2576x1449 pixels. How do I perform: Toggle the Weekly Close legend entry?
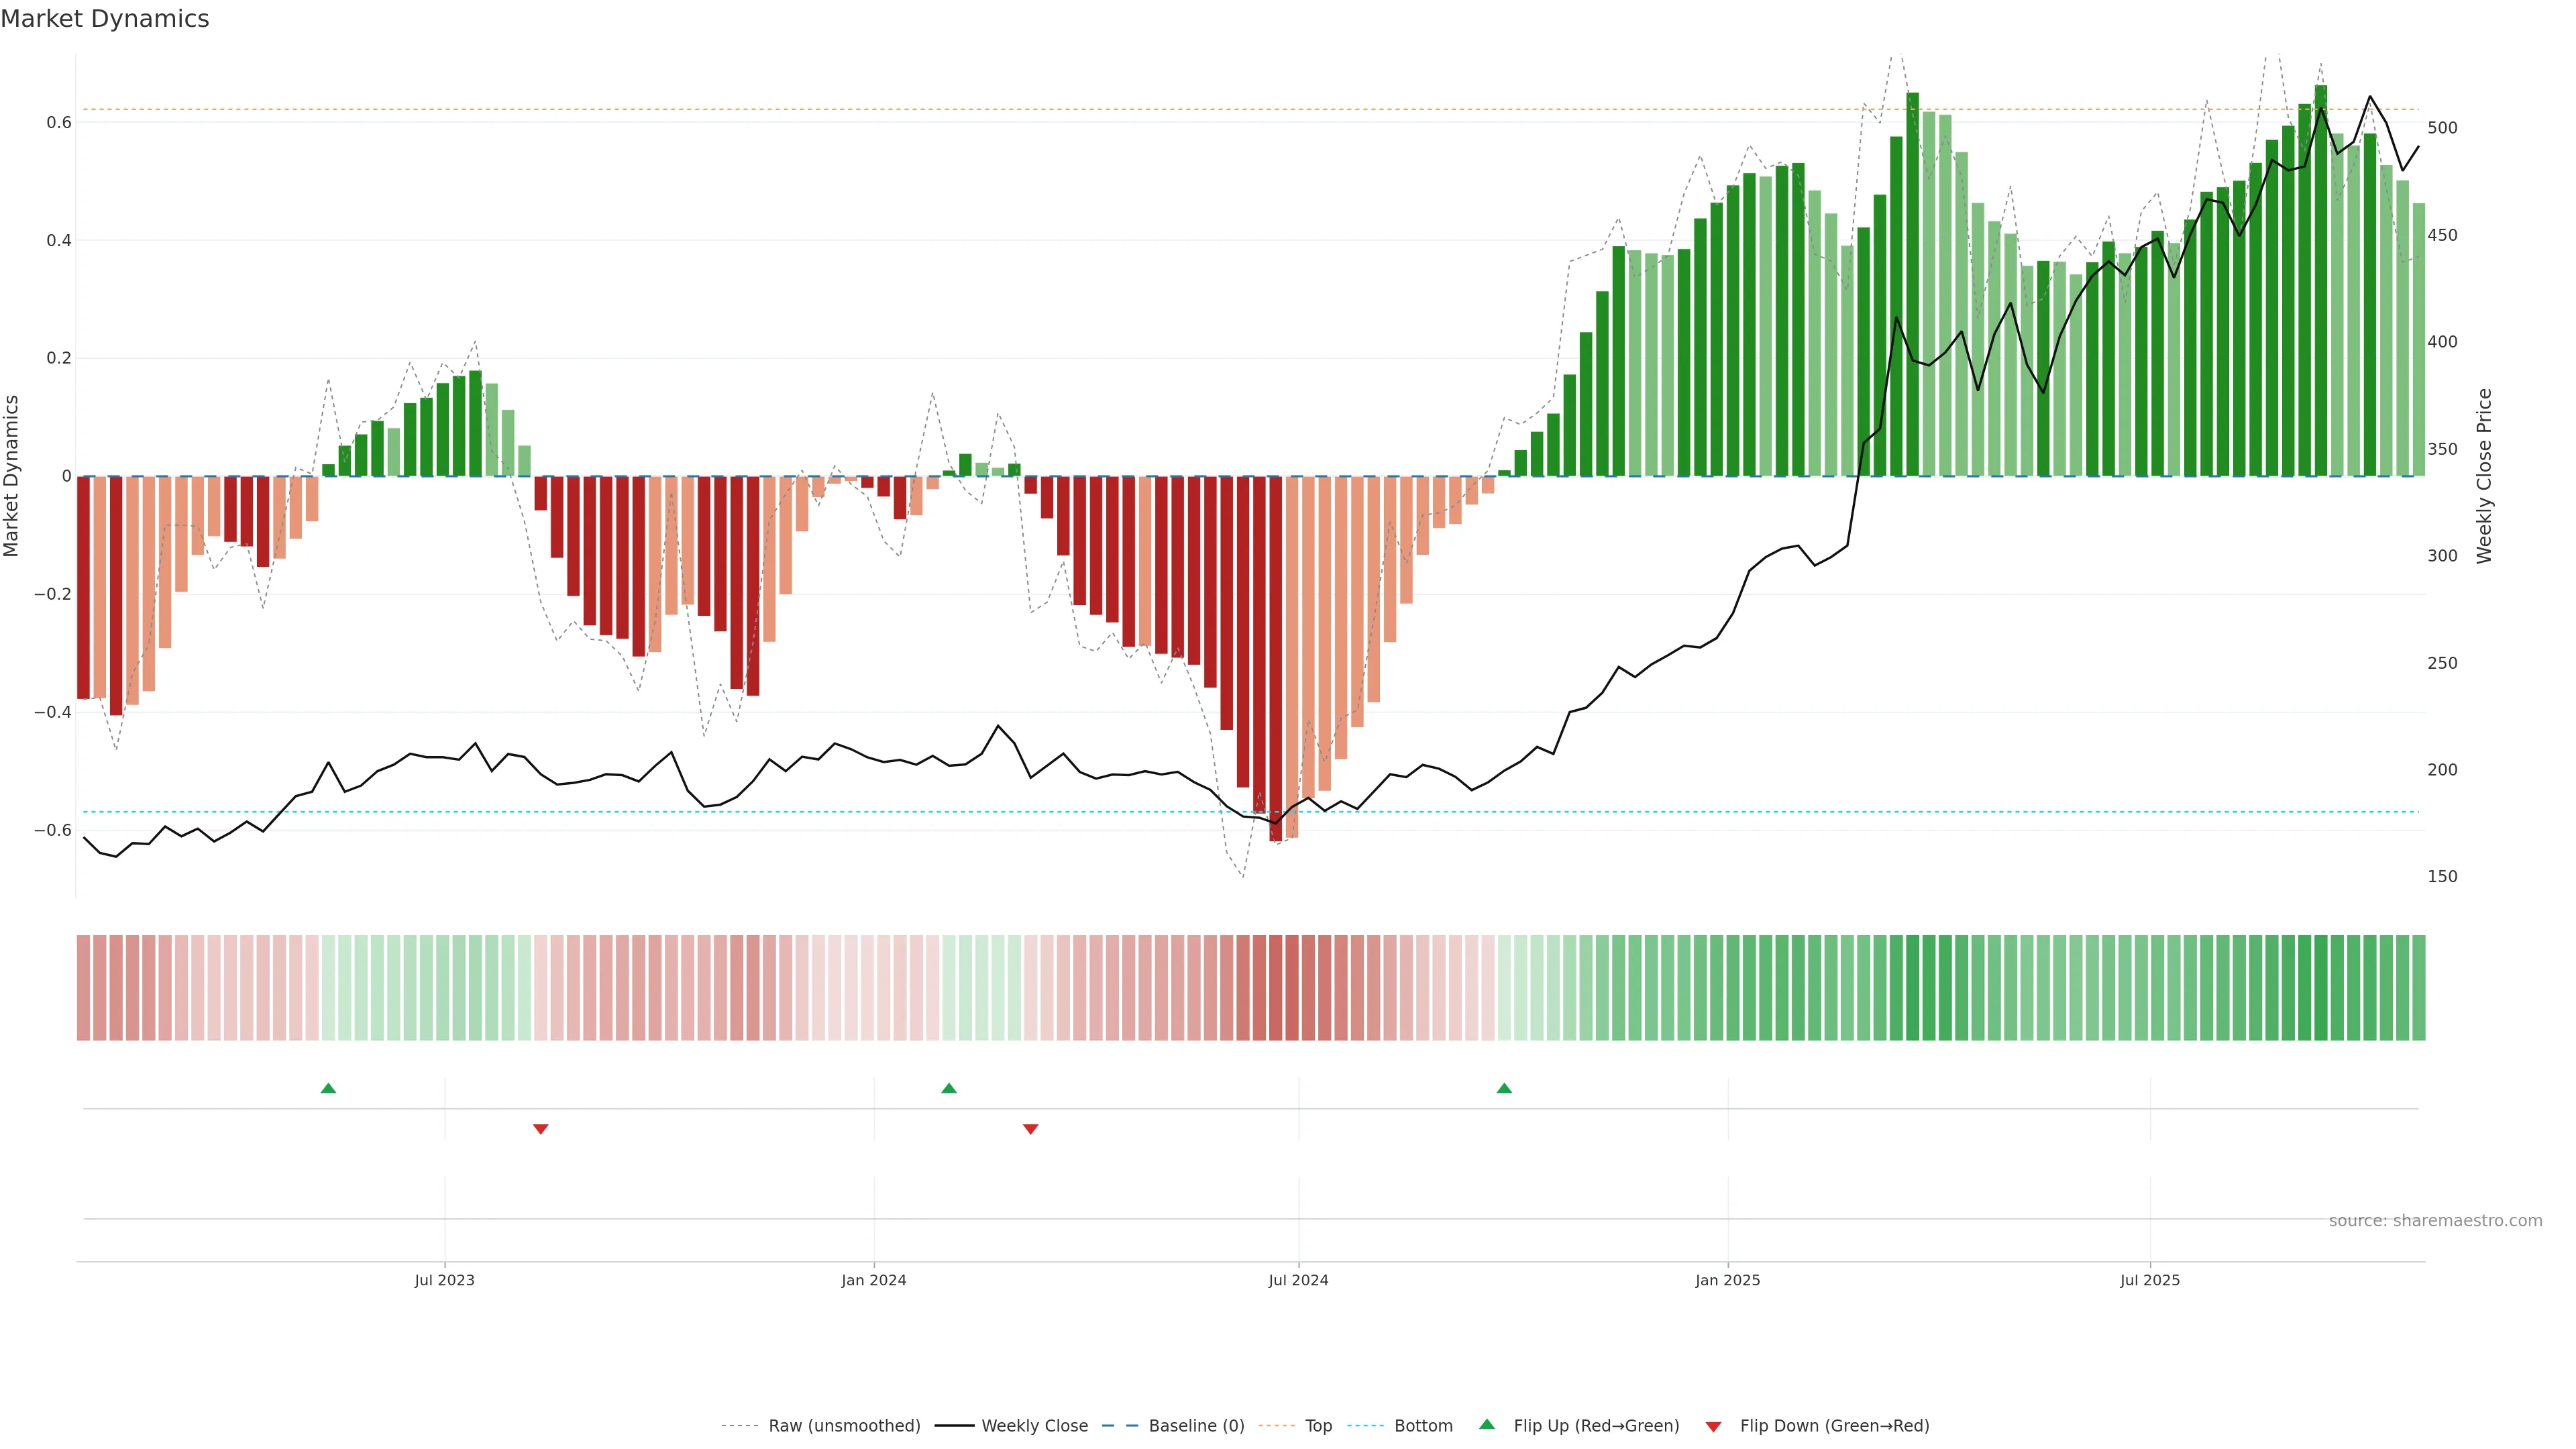coord(1034,1426)
